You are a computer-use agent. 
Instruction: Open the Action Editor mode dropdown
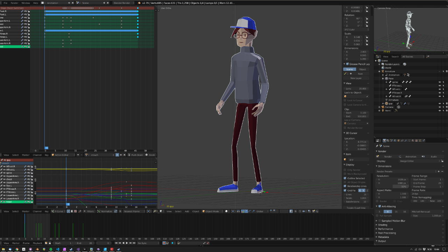(x=63, y=155)
